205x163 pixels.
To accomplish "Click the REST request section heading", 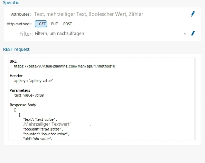I will coord(16,49).
